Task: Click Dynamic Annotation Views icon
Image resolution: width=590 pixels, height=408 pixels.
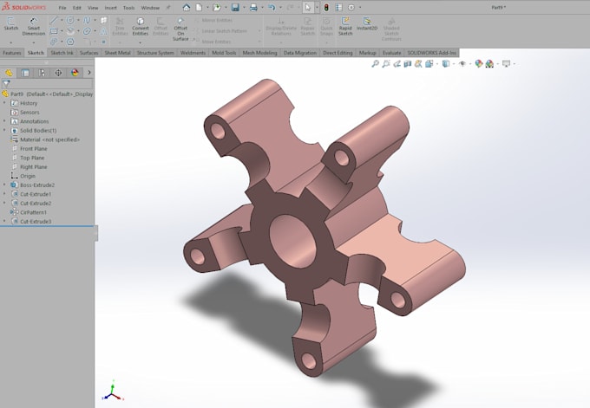Action: coord(418,64)
